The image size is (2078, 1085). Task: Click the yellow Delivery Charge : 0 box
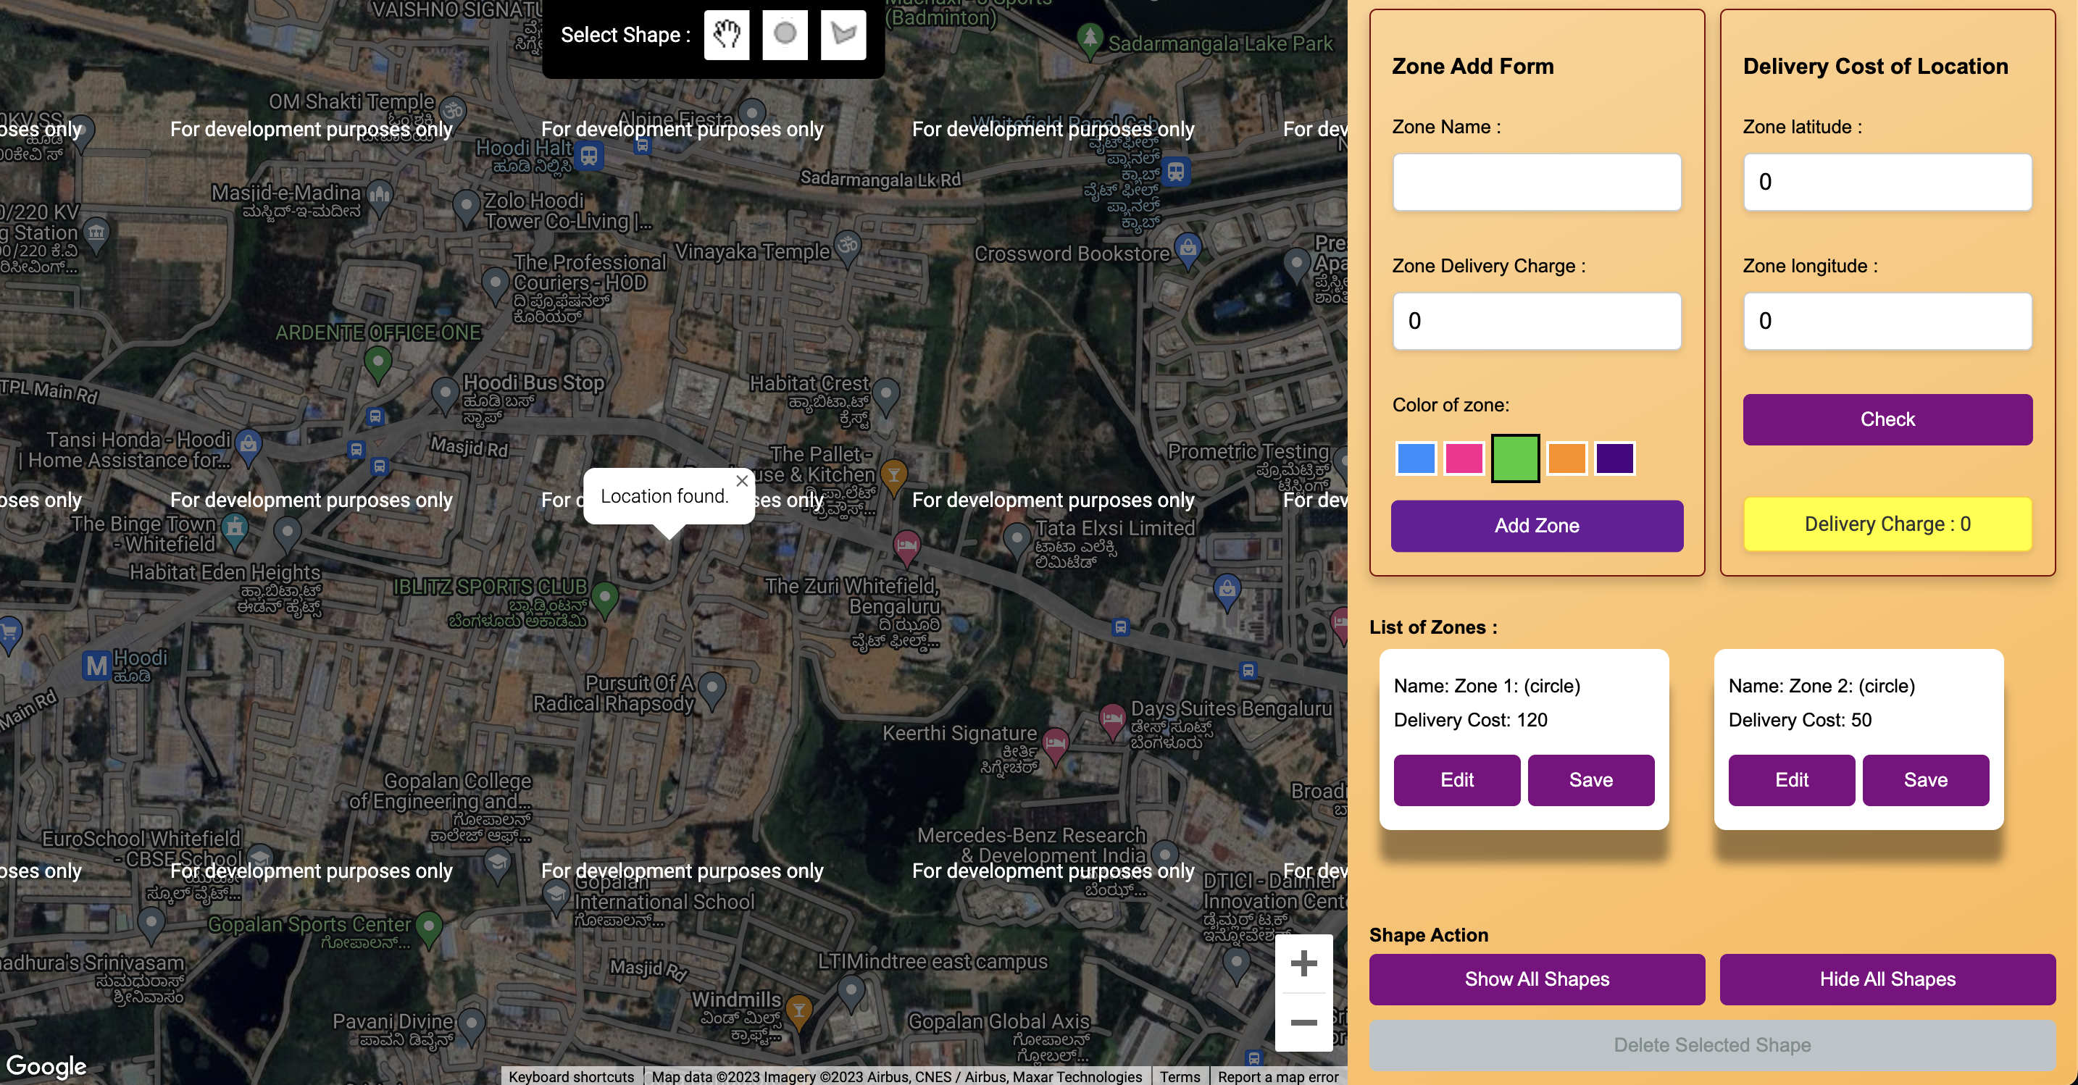1887,524
